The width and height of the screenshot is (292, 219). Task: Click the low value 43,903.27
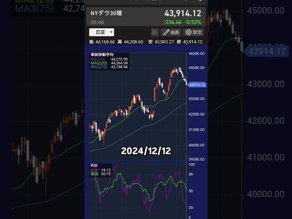tap(164, 42)
